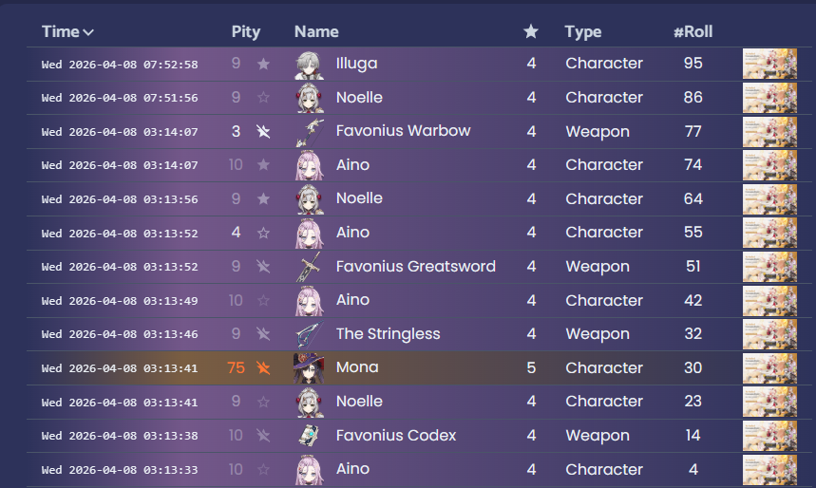Click Mona's character portrait icon

click(x=309, y=368)
